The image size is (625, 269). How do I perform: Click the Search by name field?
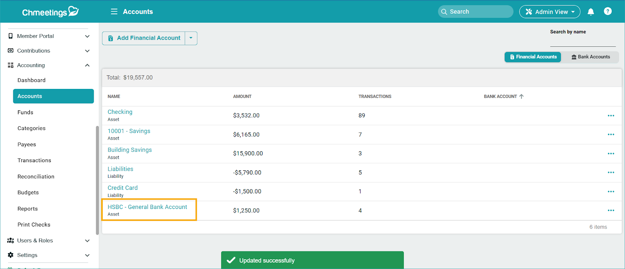point(582,41)
